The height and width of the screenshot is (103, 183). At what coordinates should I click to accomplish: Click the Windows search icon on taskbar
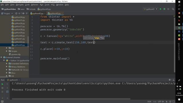(179, 5)
